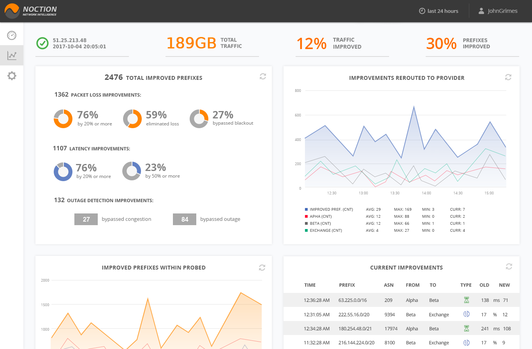Click the 12:30 axis label on rerouted chart

pos(332,193)
